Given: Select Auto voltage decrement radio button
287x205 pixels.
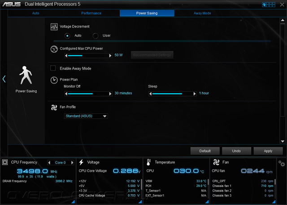Looking at the screenshot, I should pyautogui.click(x=67, y=36).
